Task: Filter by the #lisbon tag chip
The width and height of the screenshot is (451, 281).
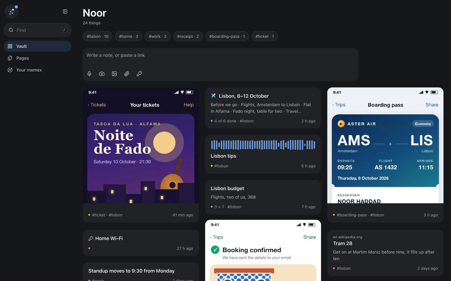Action: click(x=97, y=36)
